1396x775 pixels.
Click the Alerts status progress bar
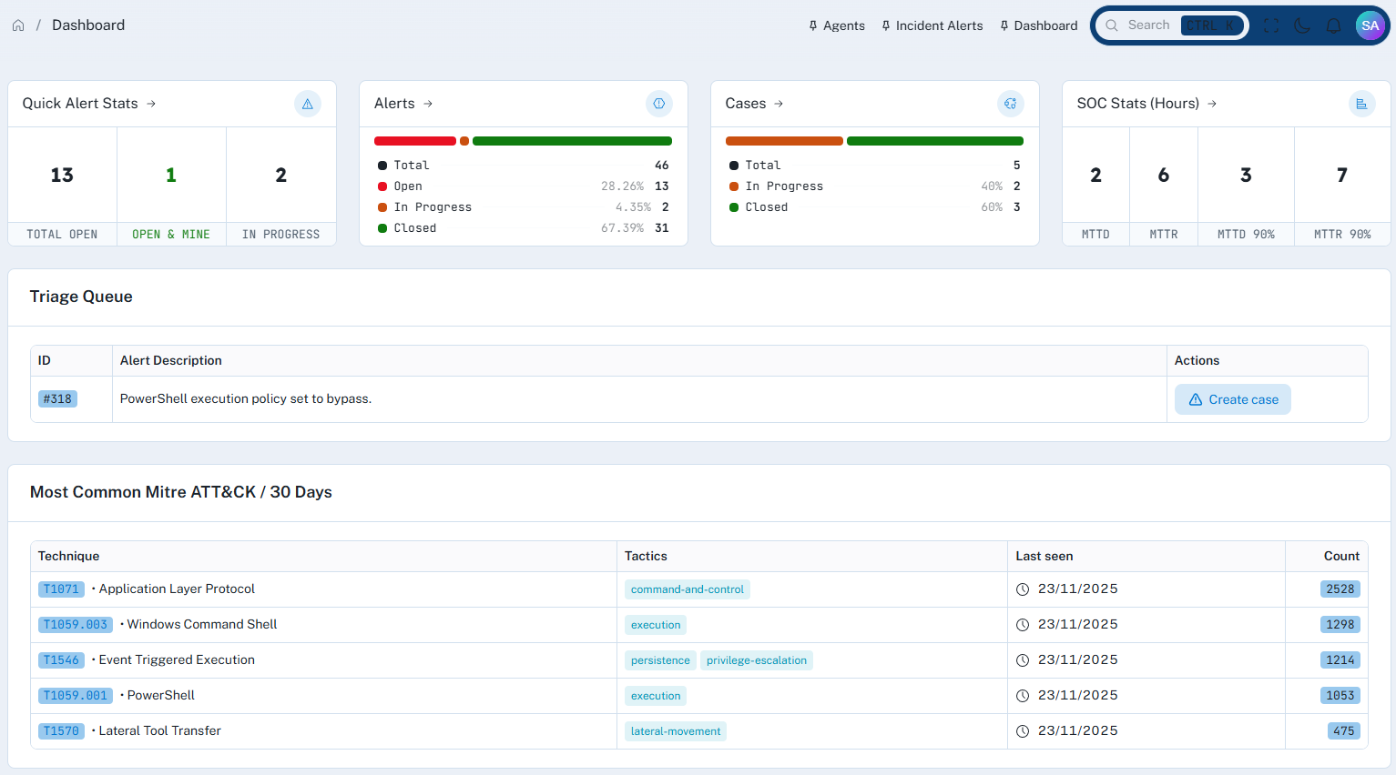pos(523,140)
